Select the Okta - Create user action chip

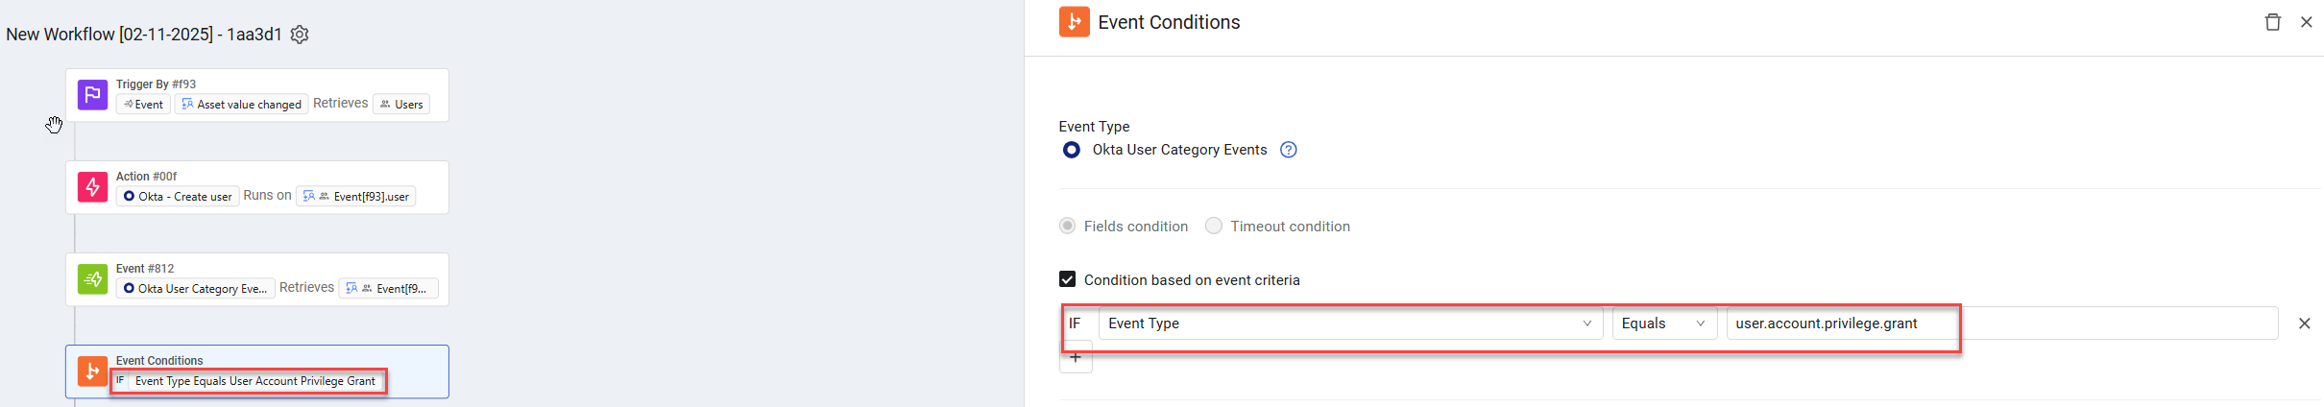click(x=178, y=197)
